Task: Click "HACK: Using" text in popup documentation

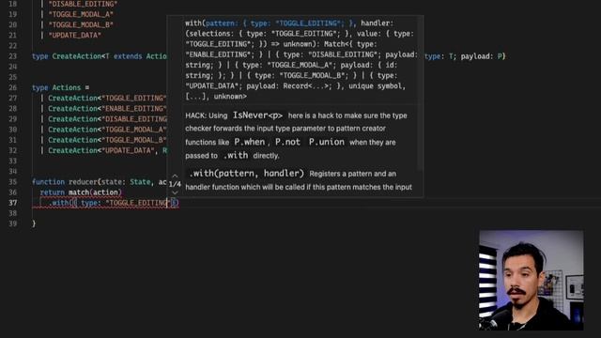Action: point(207,115)
